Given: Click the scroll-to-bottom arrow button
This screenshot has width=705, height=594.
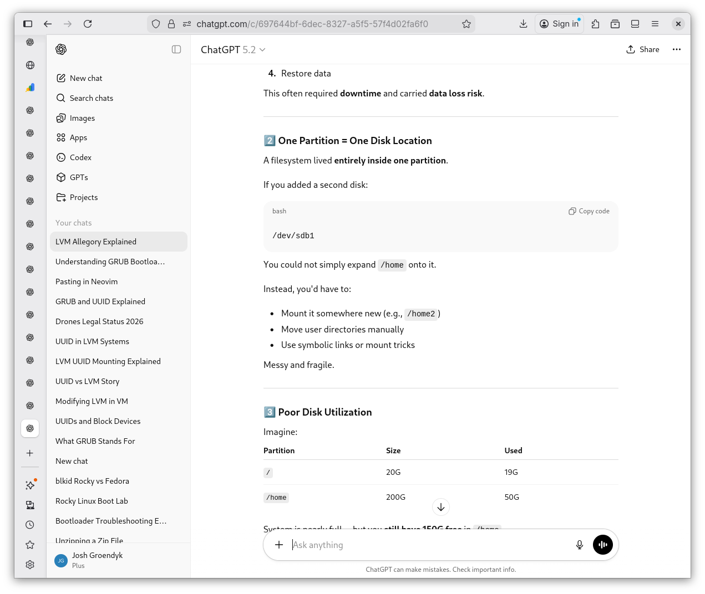Looking at the screenshot, I should click(x=440, y=507).
